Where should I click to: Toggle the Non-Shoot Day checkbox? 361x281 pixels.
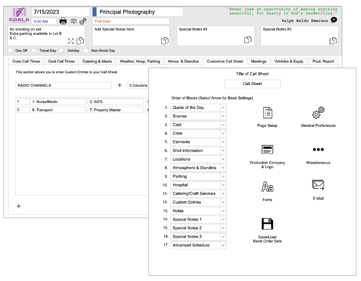(86, 50)
